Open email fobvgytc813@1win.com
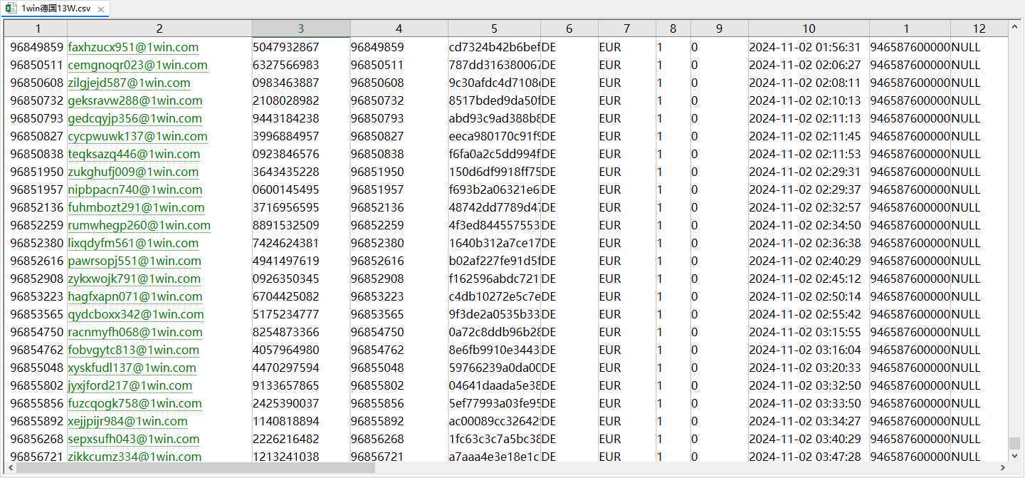The width and height of the screenshot is (1025, 478). tap(134, 350)
